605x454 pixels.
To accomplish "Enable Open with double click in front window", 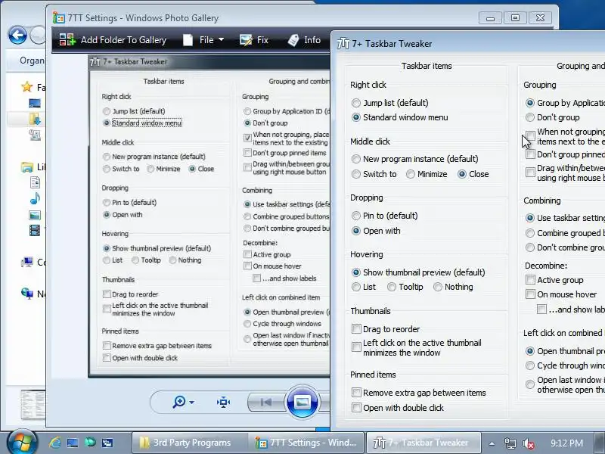I will click(356, 408).
